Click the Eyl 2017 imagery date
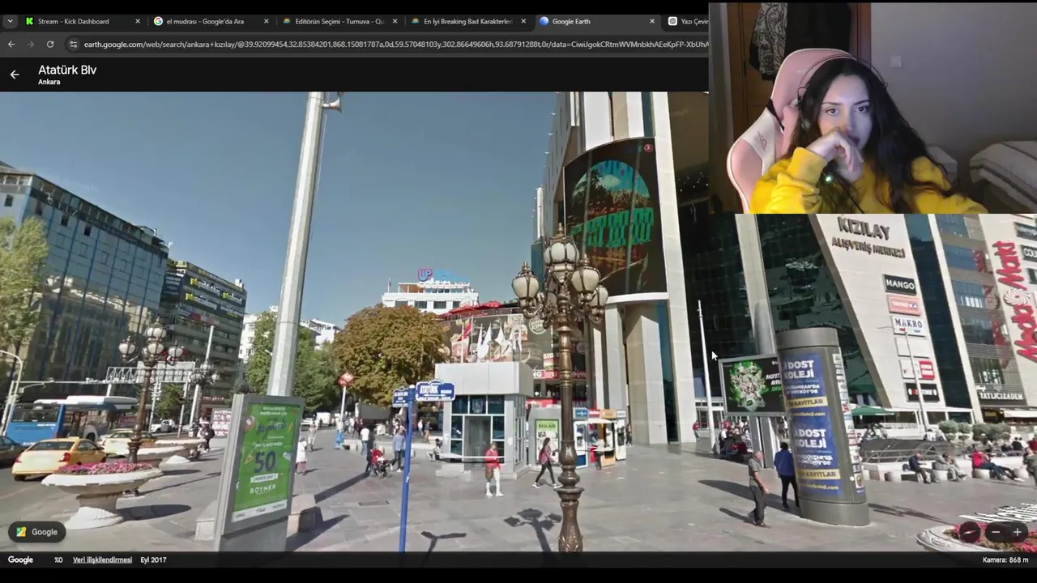Screen dimensions: 1037x583 pyautogui.click(x=153, y=560)
